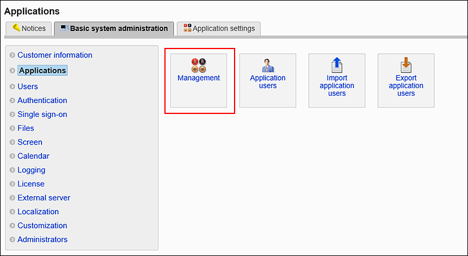Image resolution: width=468 pixels, height=256 pixels.
Task: Open the Management icon with four colored circles
Action: pyautogui.click(x=198, y=65)
